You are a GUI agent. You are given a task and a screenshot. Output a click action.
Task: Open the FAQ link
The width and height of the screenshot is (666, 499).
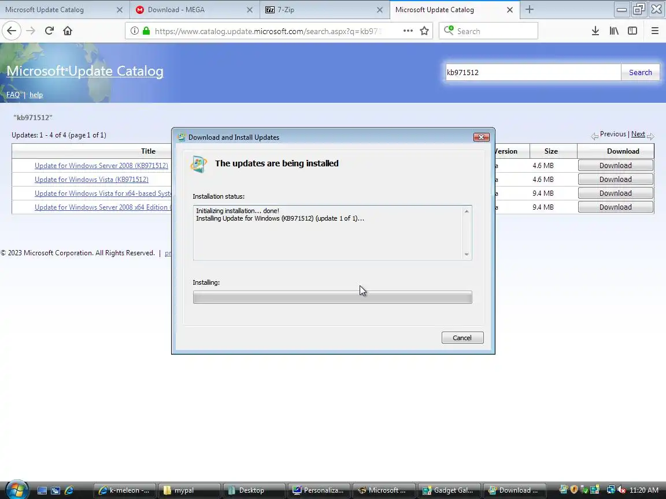click(13, 95)
